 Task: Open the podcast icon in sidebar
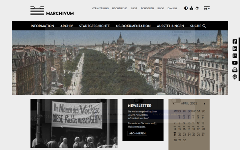coord(235,77)
